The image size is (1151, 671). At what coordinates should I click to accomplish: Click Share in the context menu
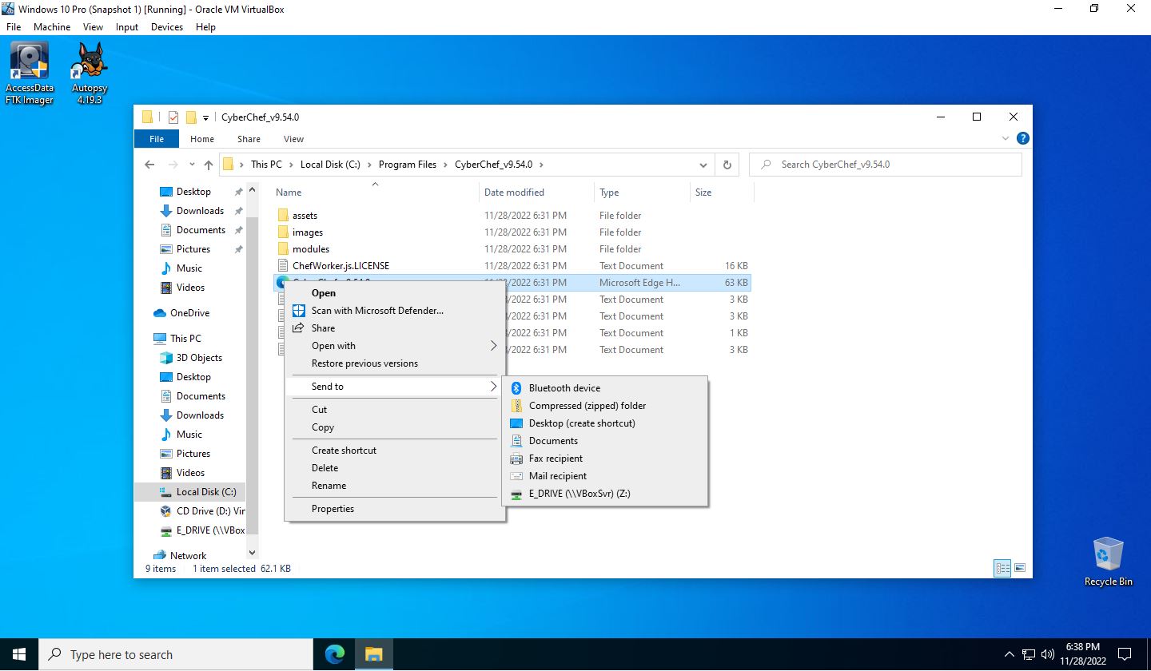coord(395,328)
